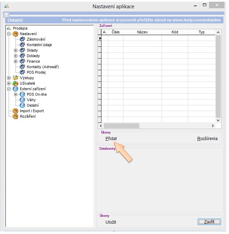Click the Externí zařízení globe icon
The image size is (229, 234).
15,89
